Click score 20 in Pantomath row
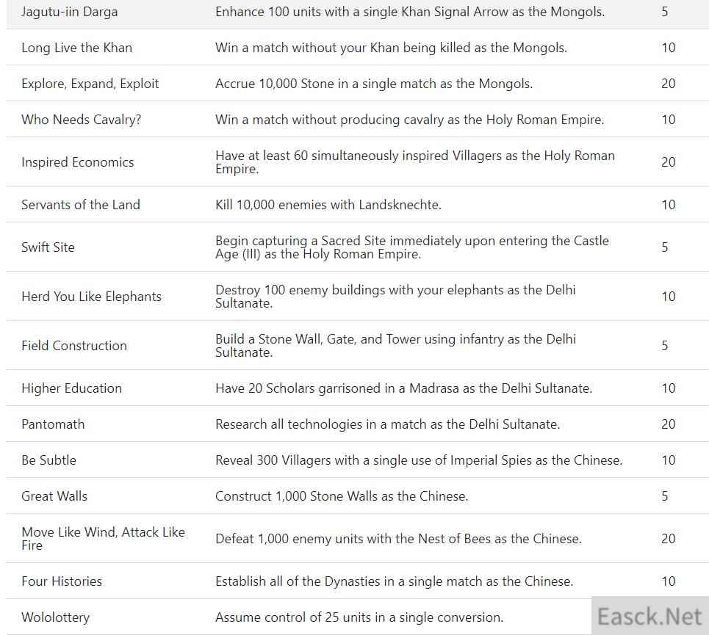Image resolution: width=709 pixels, height=635 pixels. [669, 424]
